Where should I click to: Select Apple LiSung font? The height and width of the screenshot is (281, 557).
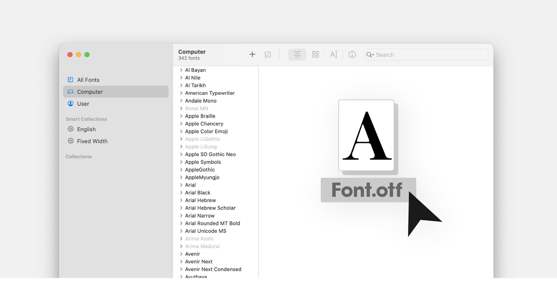click(201, 147)
